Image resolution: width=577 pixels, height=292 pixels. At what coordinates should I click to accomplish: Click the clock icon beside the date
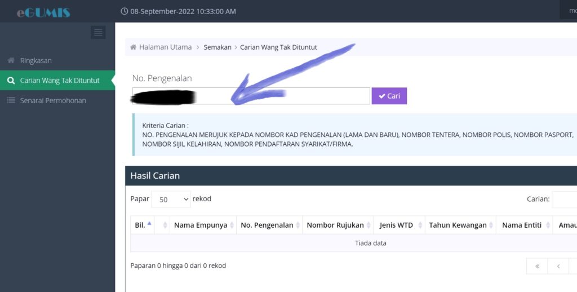[125, 11]
